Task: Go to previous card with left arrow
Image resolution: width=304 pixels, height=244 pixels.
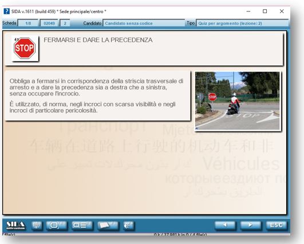Action: (225, 225)
